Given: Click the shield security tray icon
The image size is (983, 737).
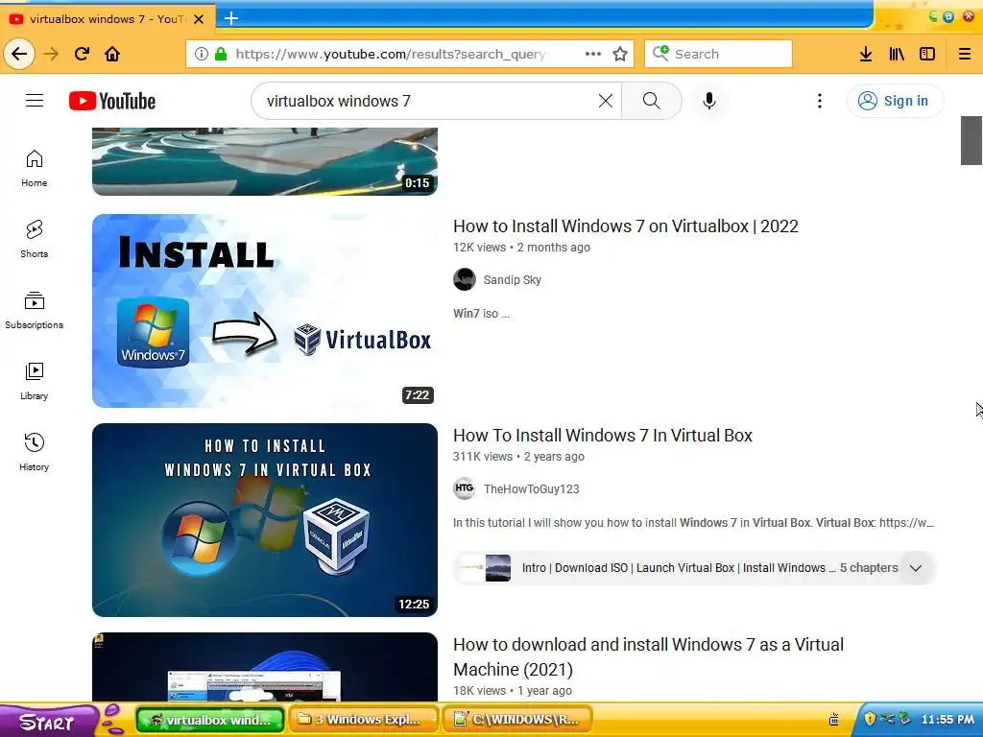Looking at the screenshot, I should pos(870,719).
